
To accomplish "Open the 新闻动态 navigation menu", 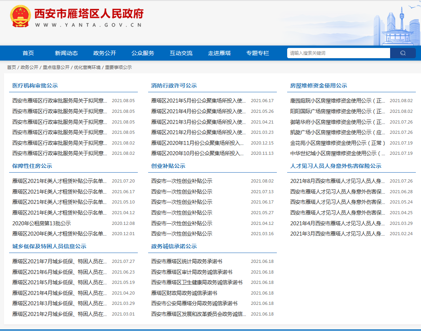I will pyautogui.click(x=66, y=53).
